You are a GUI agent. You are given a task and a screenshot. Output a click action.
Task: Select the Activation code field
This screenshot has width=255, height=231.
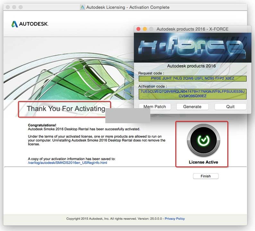click(x=193, y=94)
